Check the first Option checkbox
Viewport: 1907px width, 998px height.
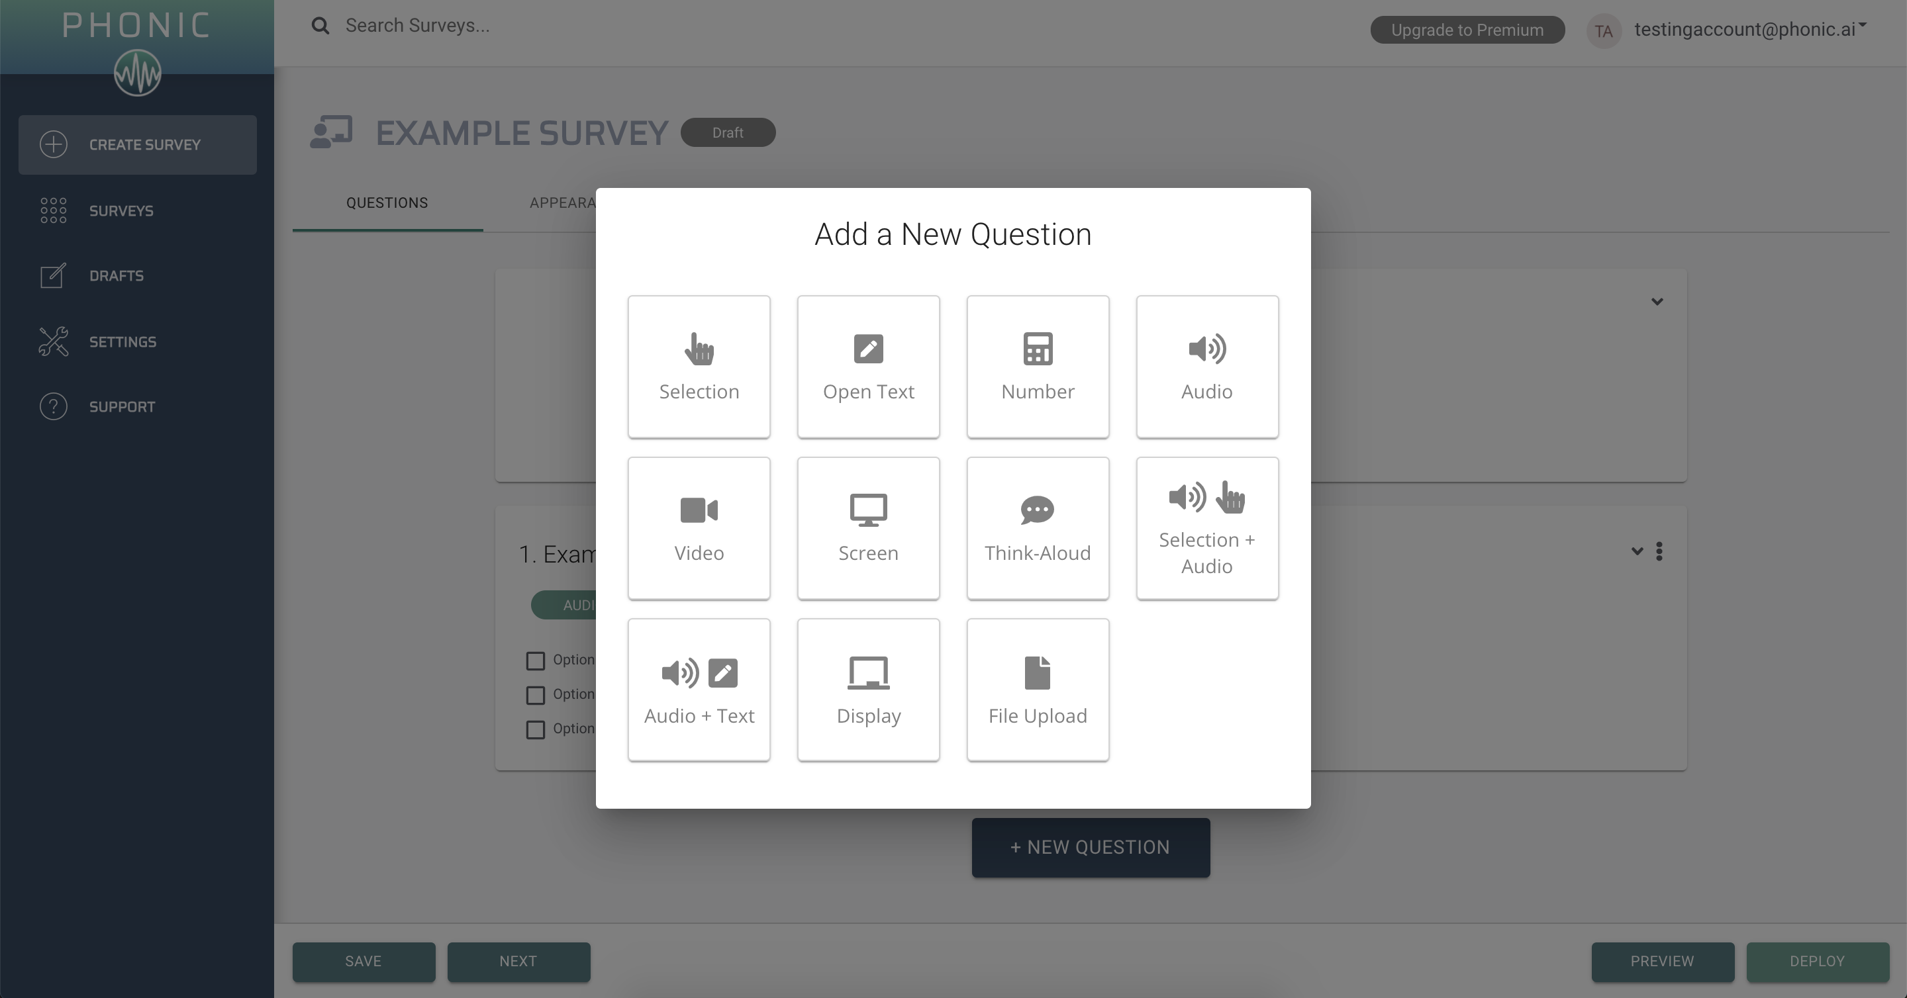535,660
